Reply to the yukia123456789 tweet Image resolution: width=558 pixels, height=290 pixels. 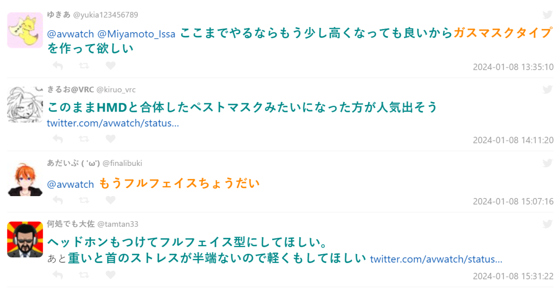[58, 66]
